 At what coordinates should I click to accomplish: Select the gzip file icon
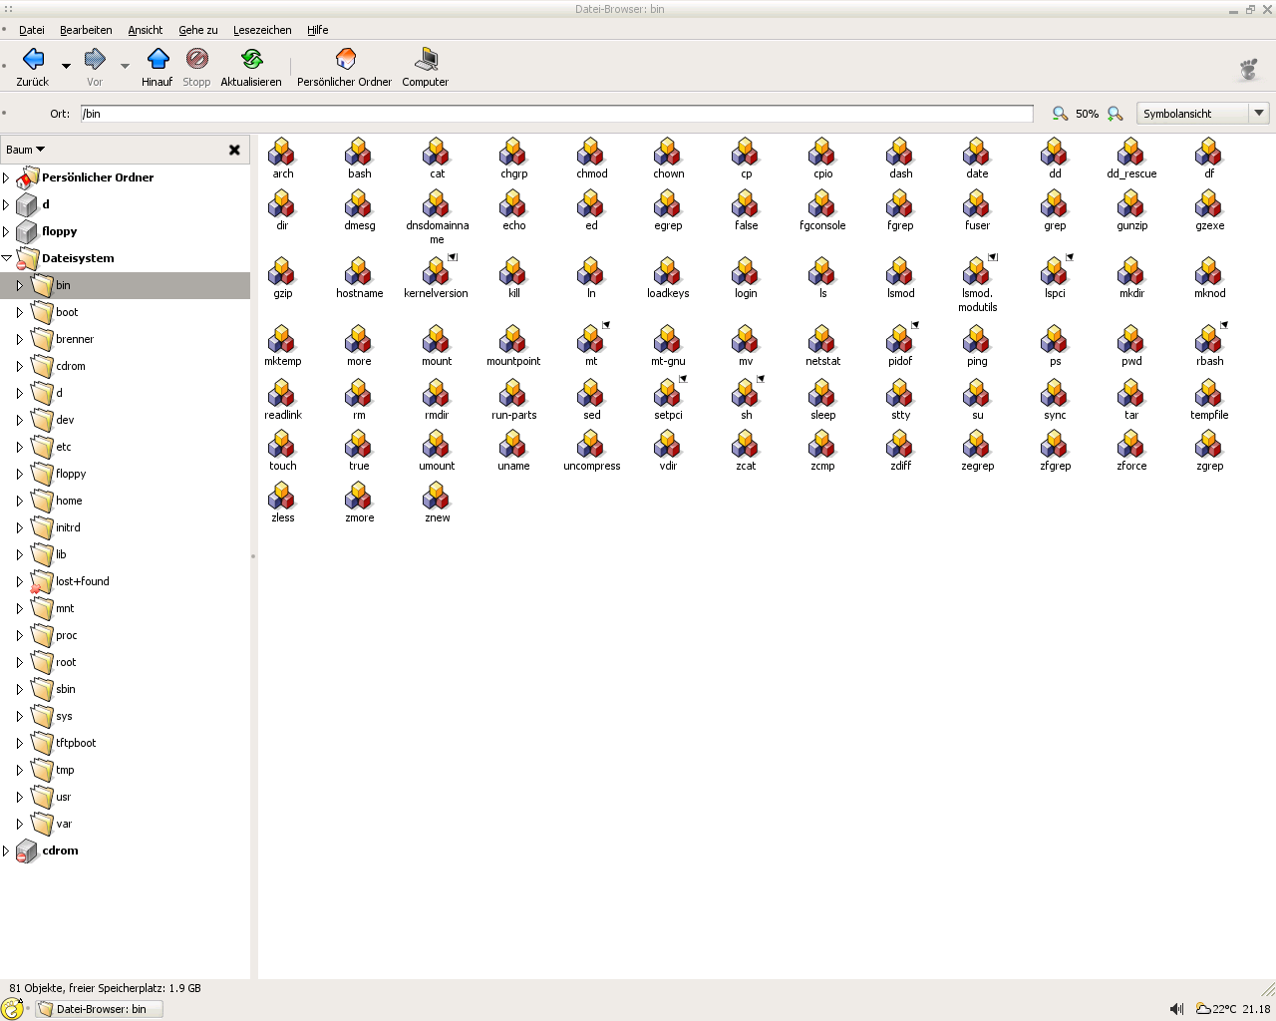(x=282, y=272)
